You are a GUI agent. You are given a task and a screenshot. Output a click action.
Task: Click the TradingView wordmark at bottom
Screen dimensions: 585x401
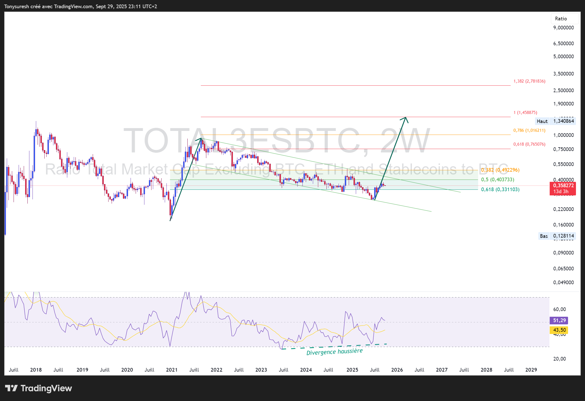click(46, 388)
